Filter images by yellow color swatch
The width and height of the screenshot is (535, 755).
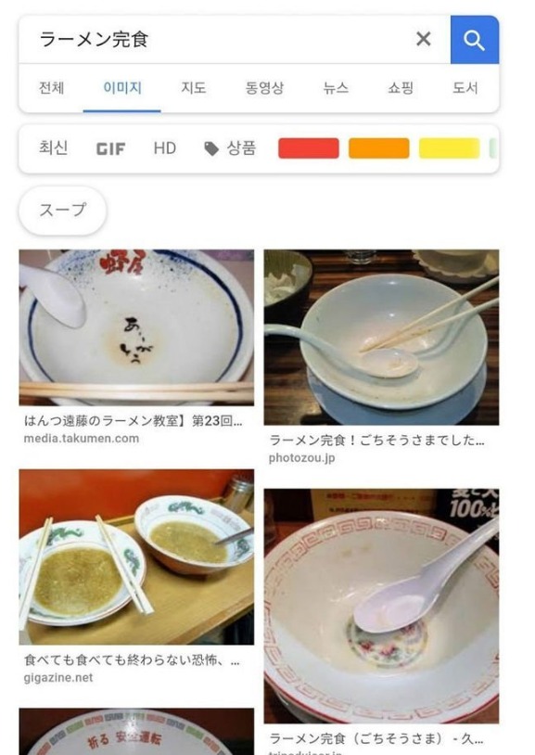[450, 148]
